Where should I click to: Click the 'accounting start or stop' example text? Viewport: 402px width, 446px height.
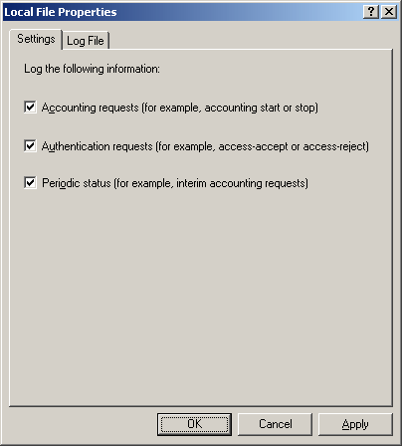(x=260, y=108)
